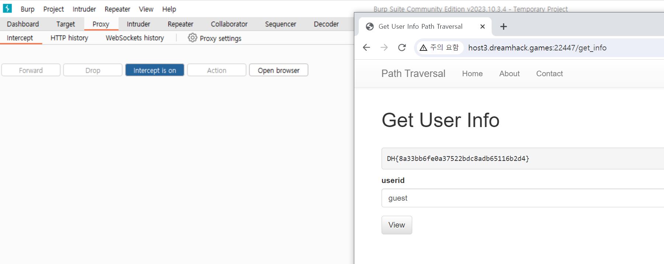664x264 pixels.
Task: Switch to the Decoder tab
Action: 326,24
